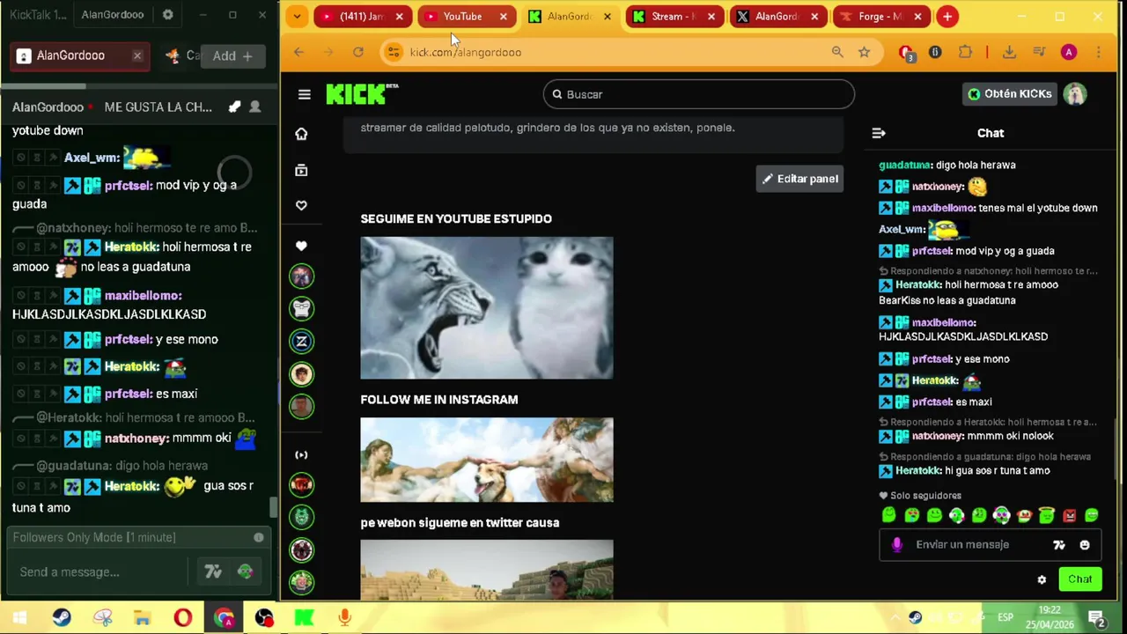1127x634 pixels.
Task: Timeout prfctsel on the 'mod vip y og' message
Action: (37, 186)
